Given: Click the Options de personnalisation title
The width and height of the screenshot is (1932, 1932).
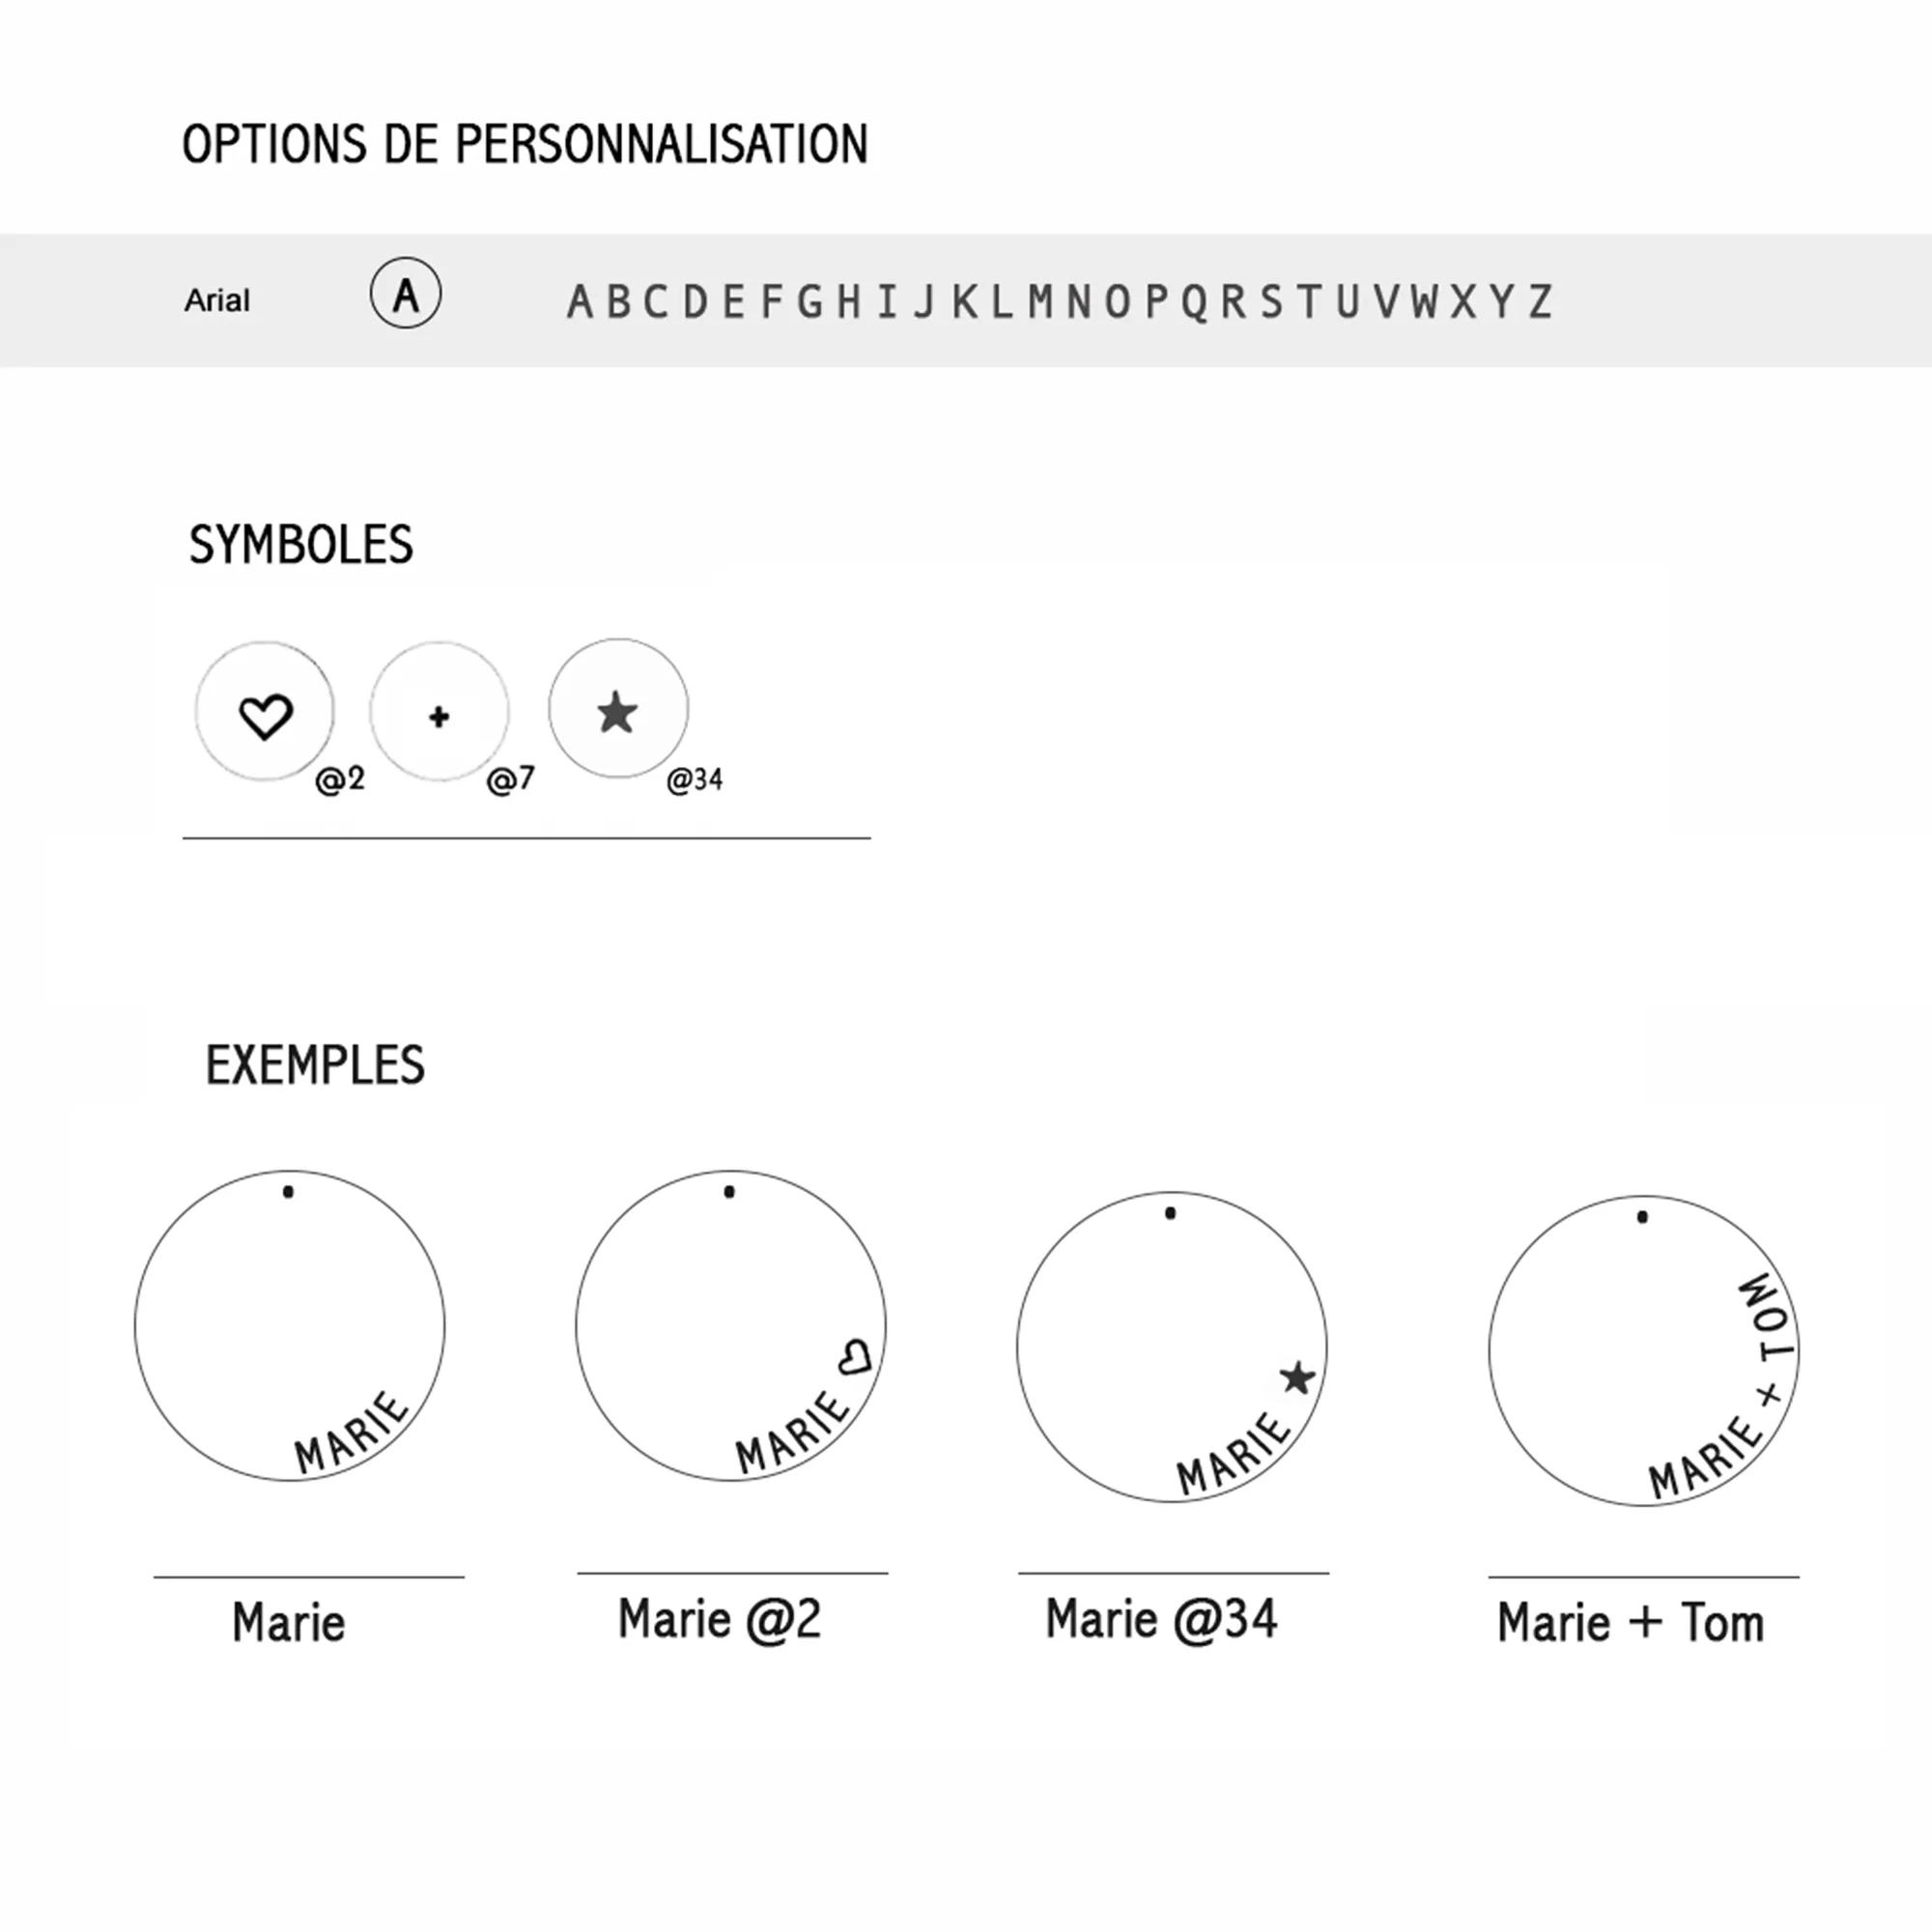Looking at the screenshot, I should [x=525, y=144].
